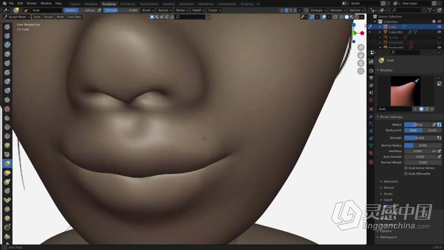
Task: Hide the Cube object in outliner
Action: click(439, 27)
